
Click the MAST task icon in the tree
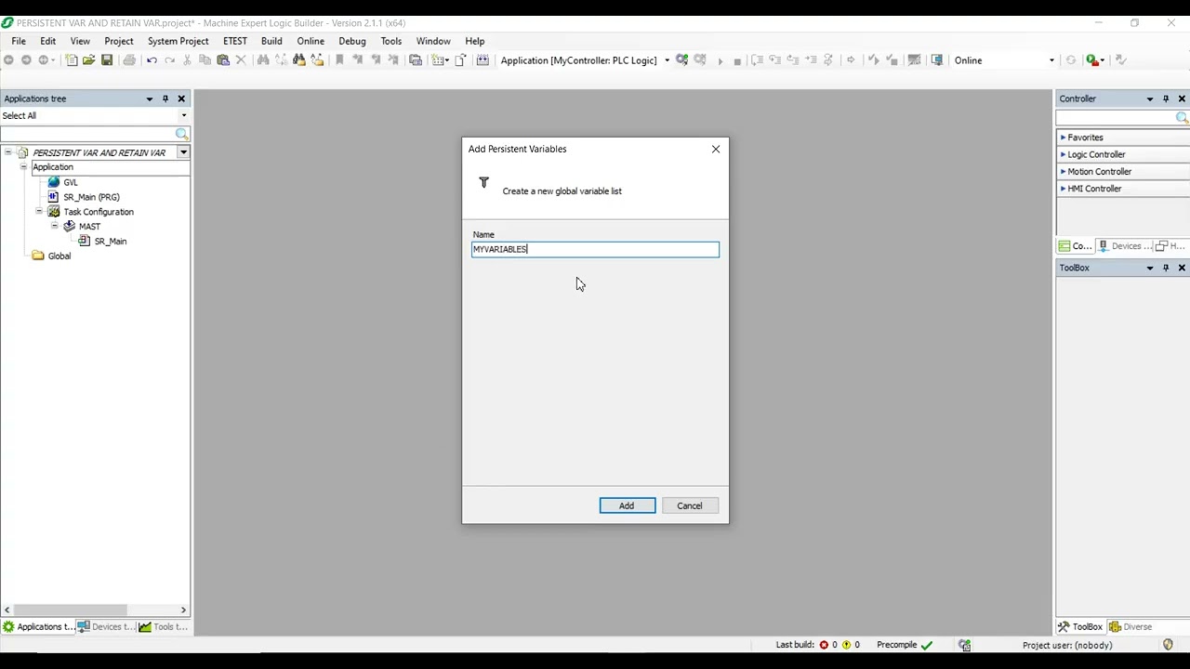point(69,227)
